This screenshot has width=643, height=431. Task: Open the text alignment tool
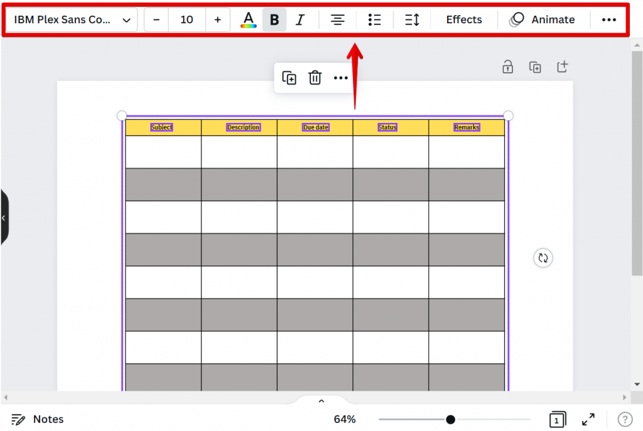pos(337,19)
